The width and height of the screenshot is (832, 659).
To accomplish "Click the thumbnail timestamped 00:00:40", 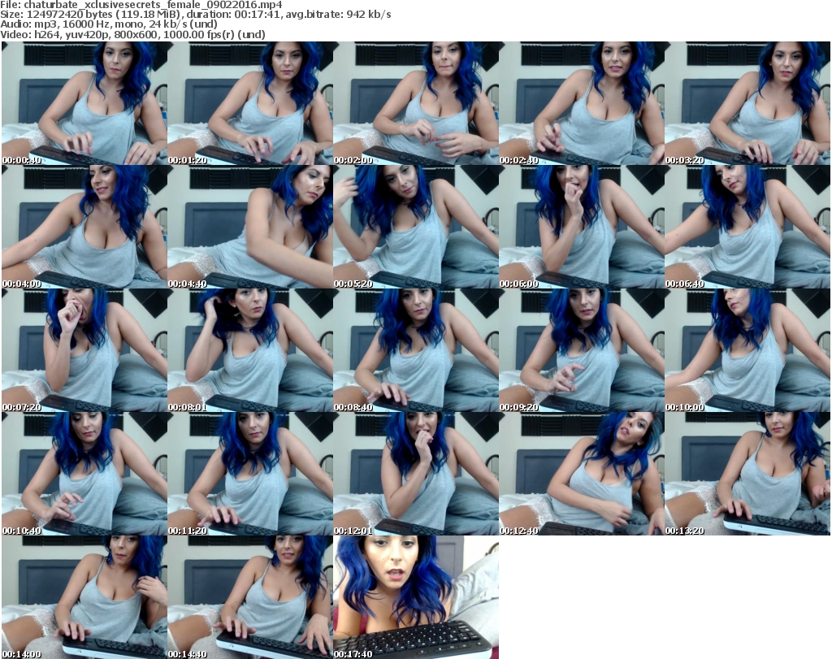I will [x=84, y=103].
